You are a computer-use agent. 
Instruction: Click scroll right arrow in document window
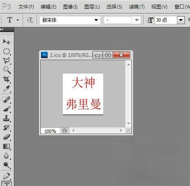tap(121, 131)
